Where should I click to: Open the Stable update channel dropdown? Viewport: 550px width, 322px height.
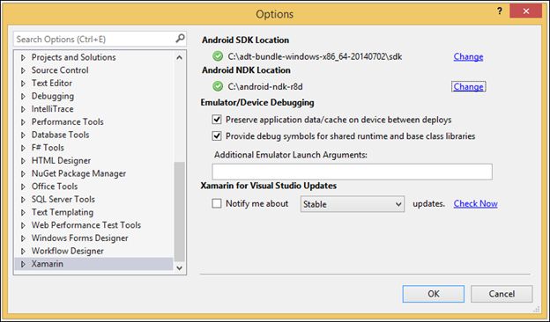tap(353, 204)
